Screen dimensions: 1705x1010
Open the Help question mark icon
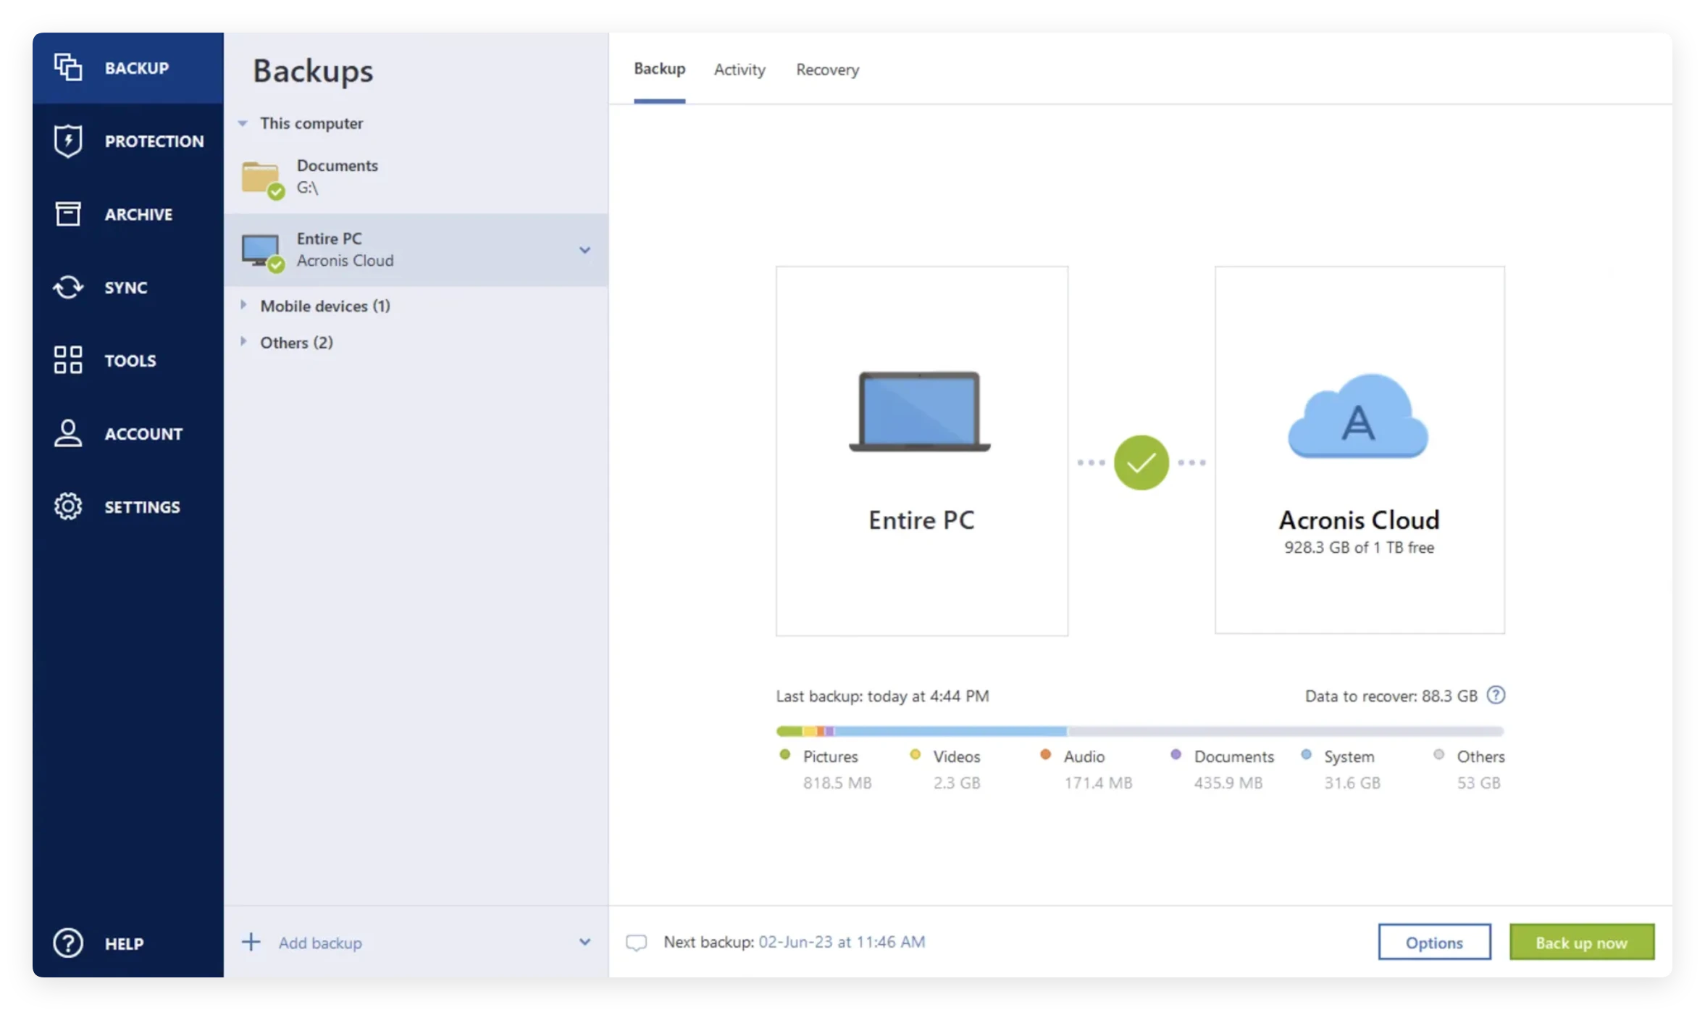67,943
